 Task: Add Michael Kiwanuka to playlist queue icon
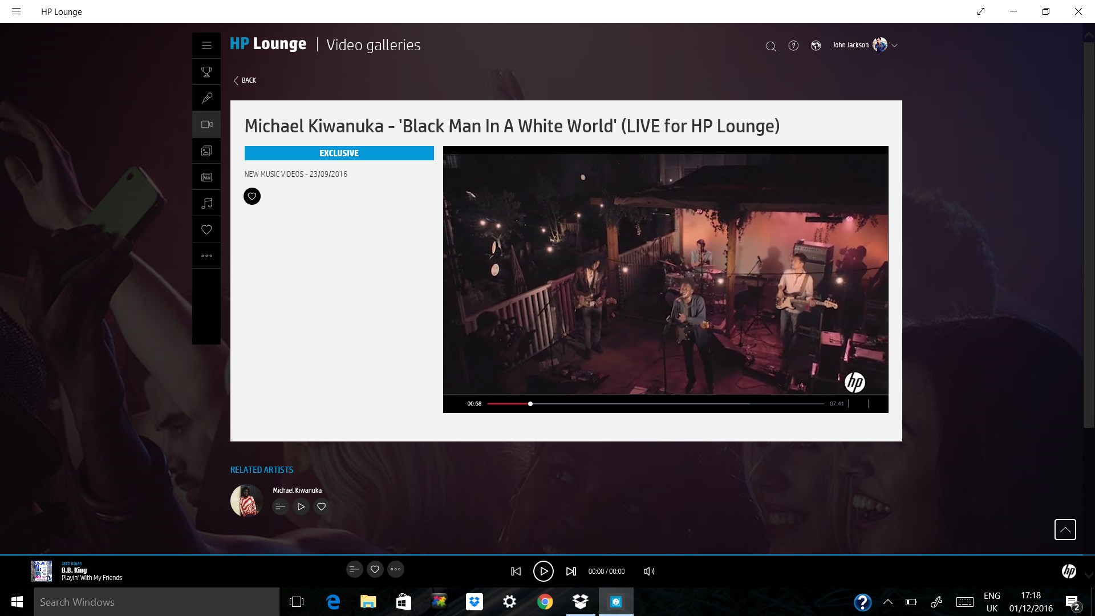click(280, 506)
